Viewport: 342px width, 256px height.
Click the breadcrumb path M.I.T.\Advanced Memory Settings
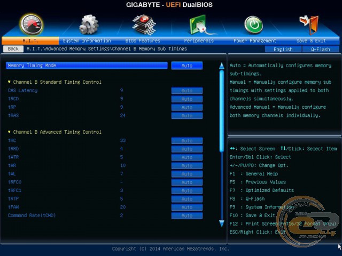point(68,49)
